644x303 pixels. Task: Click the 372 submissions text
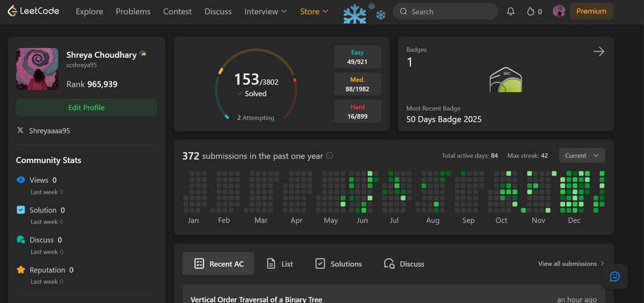(253, 156)
